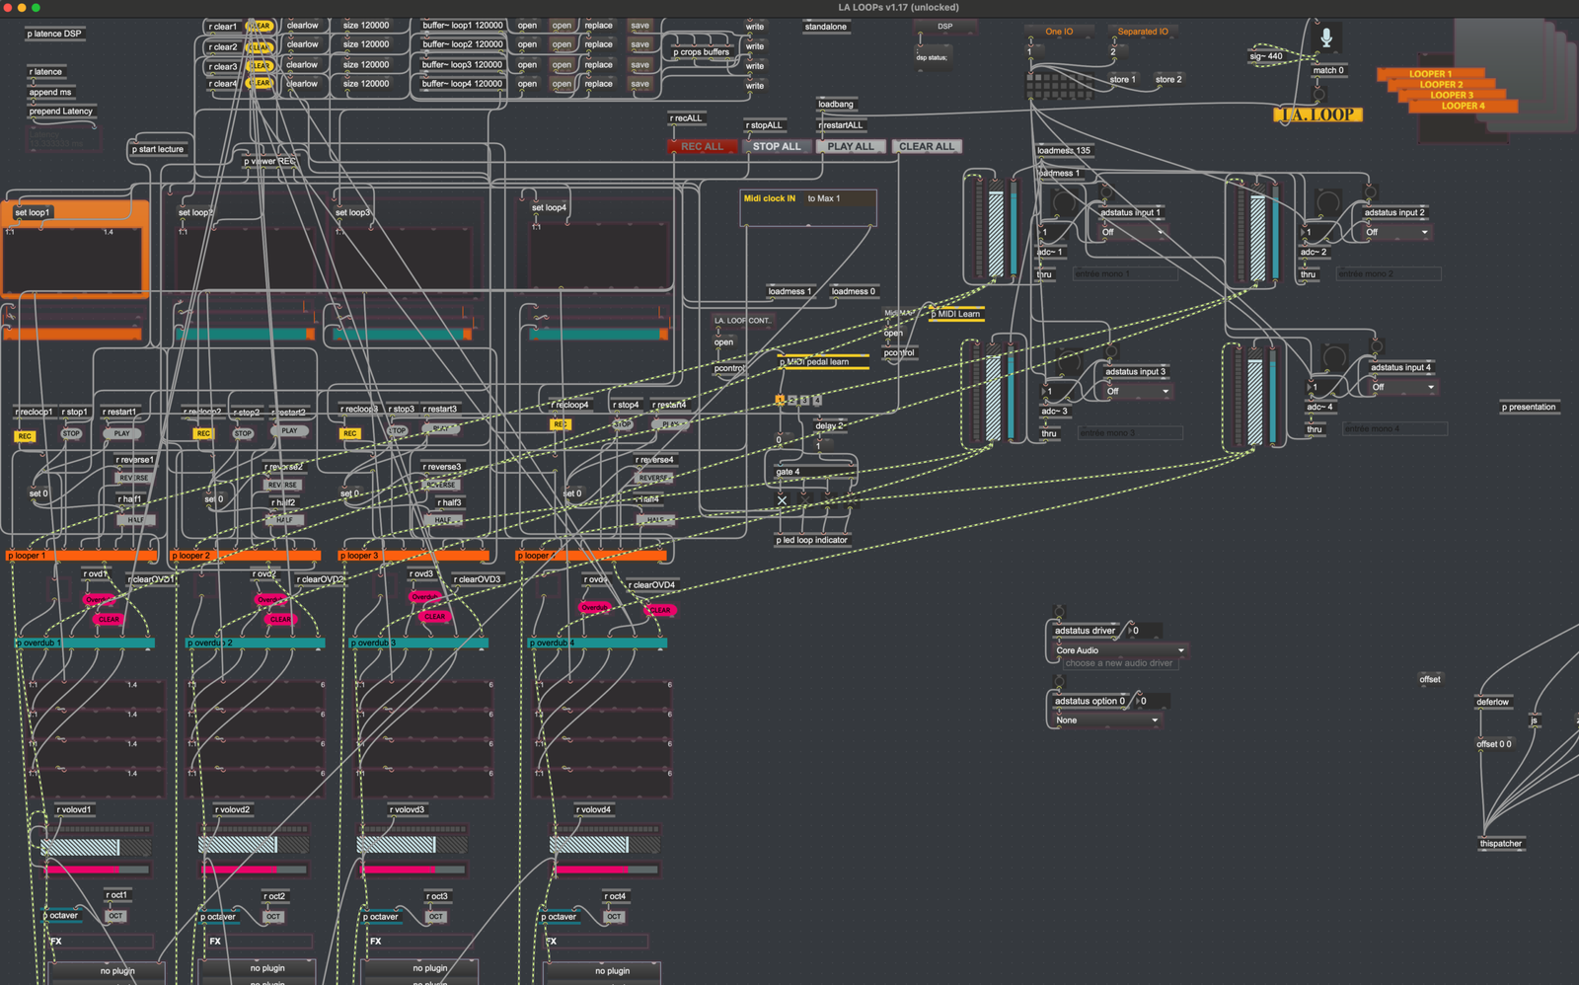Screen dimensions: 1579x985
Task: Select the Separated IO tab
Action: pyautogui.click(x=1141, y=31)
